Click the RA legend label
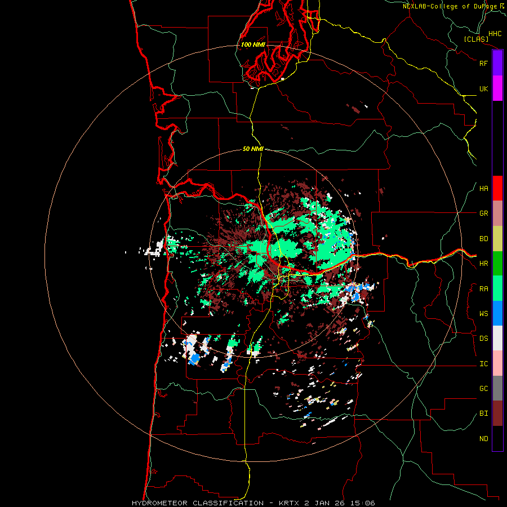This screenshot has height=507, width=507. click(483, 289)
